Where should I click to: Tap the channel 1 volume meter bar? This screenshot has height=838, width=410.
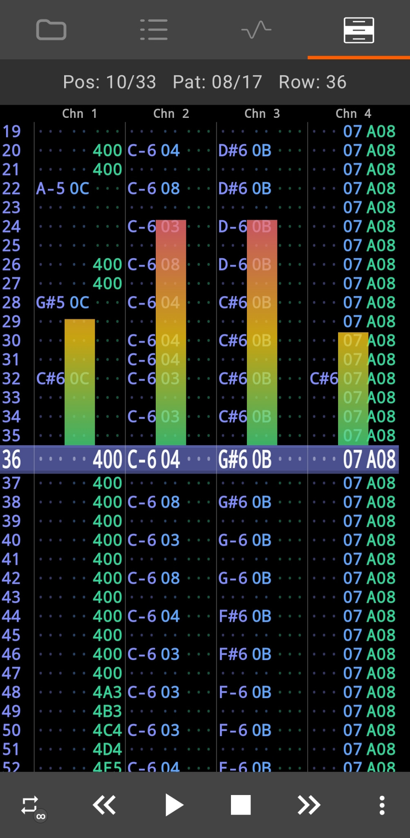point(80,382)
